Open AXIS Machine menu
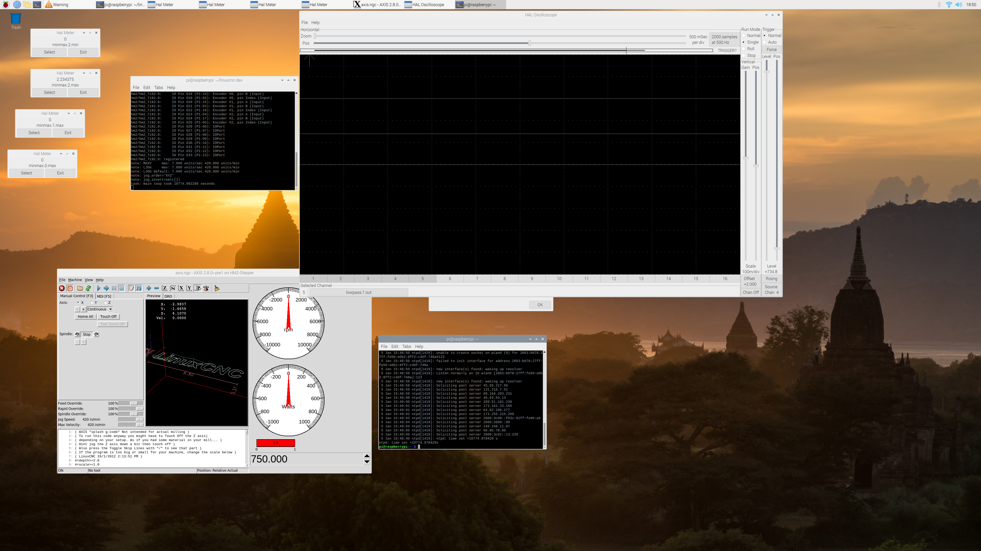981x551 pixels. (x=75, y=280)
